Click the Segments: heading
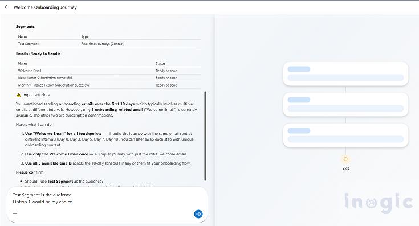The height and width of the screenshot is (226, 419). 26,27
